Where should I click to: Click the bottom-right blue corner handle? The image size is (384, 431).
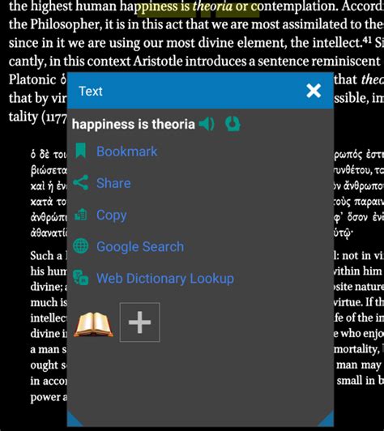(x=326, y=419)
